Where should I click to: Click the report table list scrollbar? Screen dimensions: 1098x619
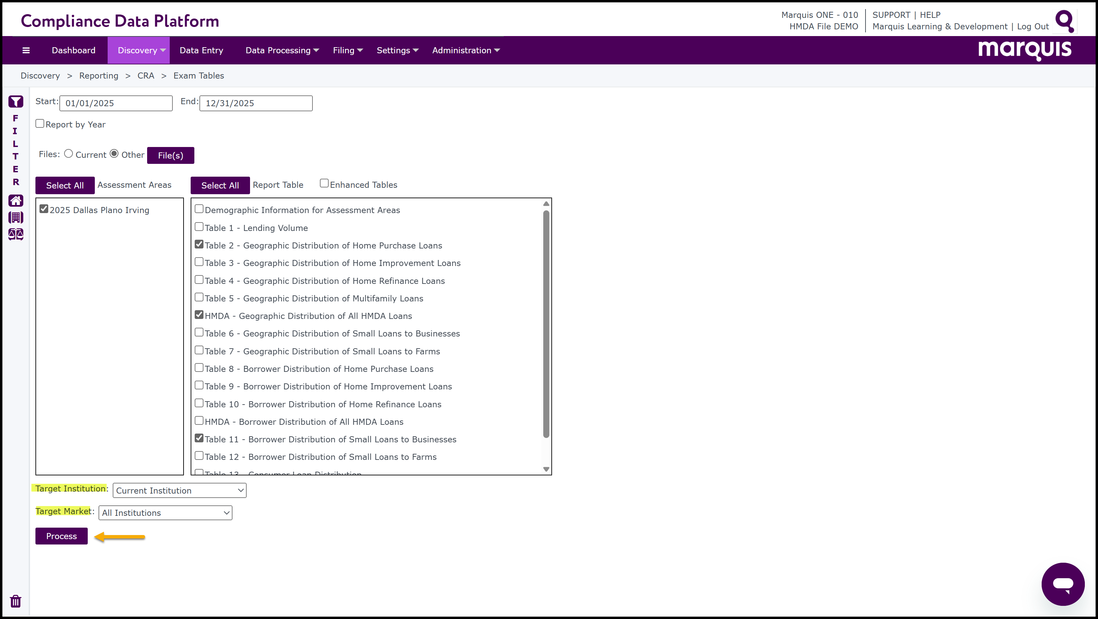click(x=546, y=324)
